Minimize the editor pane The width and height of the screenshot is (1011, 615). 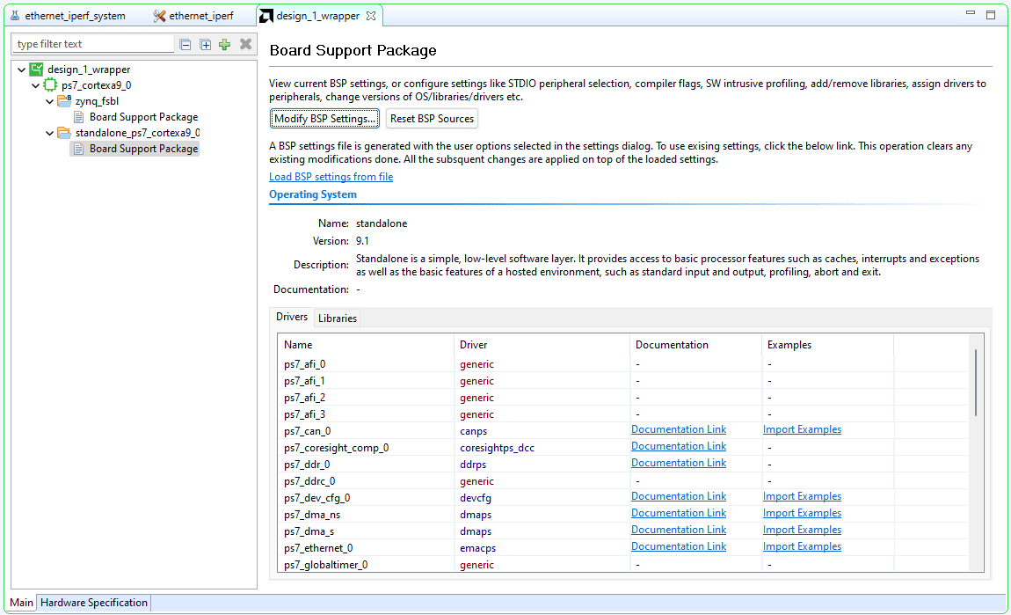pyautogui.click(x=971, y=15)
